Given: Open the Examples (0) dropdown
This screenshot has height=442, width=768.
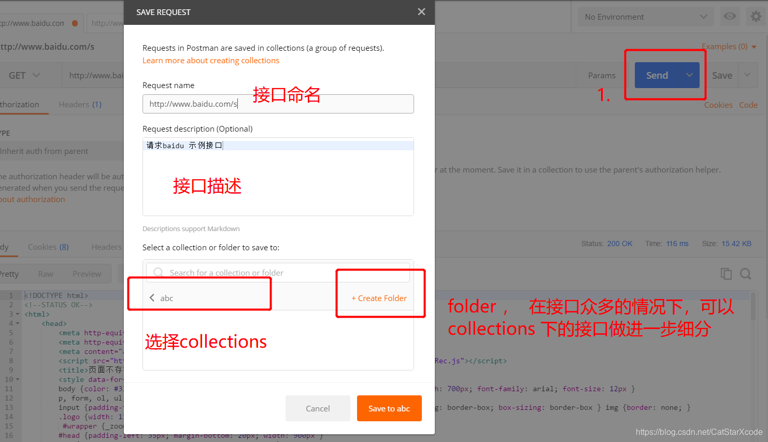Looking at the screenshot, I should pyautogui.click(x=729, y=47).
